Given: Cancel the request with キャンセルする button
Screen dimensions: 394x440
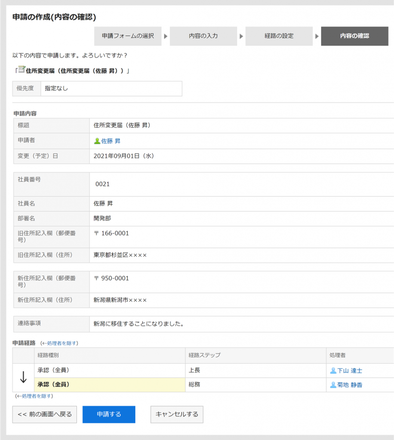Looking at the screenshot, I should (x=177, y=414).
